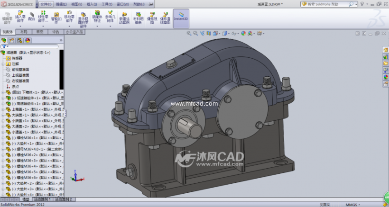Click the Zoom to Fit icon
This screenshot has height=207, width=389.
pyautogui.click(x=189, y=33)
